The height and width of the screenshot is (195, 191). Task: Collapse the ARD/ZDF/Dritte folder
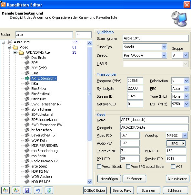[x=15, y=52]
